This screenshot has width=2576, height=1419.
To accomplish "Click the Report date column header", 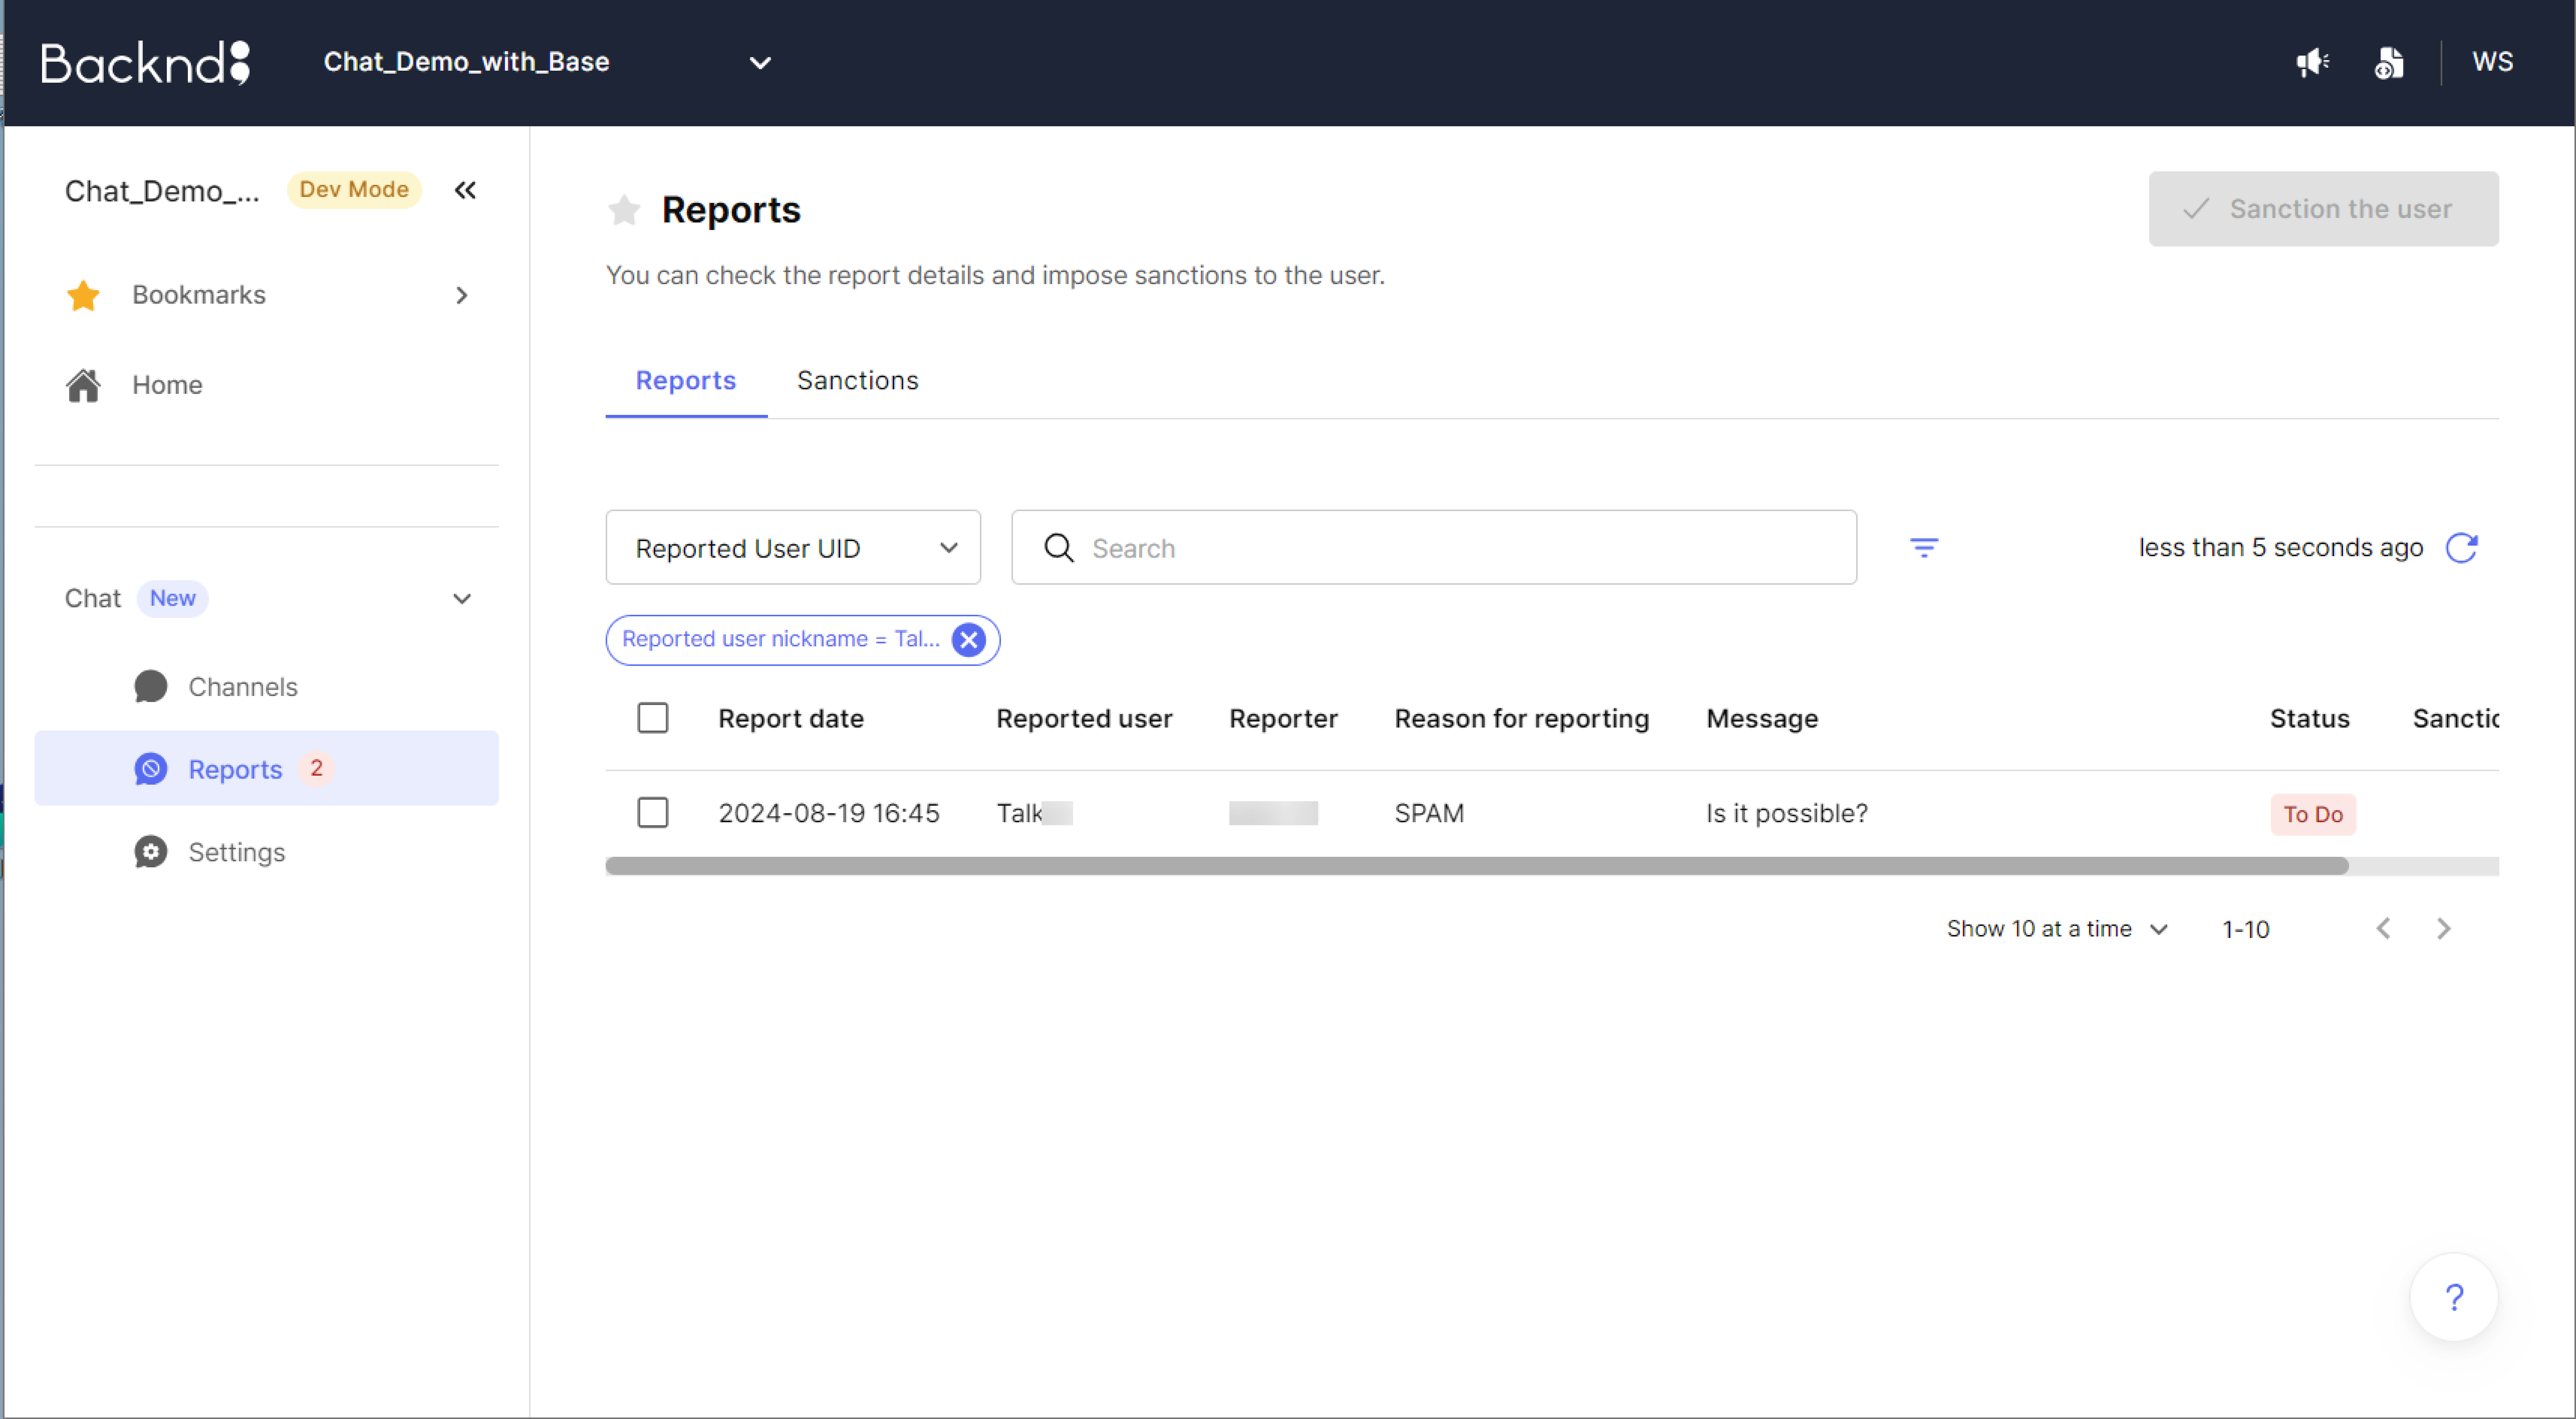I will (x=790, y=719).
